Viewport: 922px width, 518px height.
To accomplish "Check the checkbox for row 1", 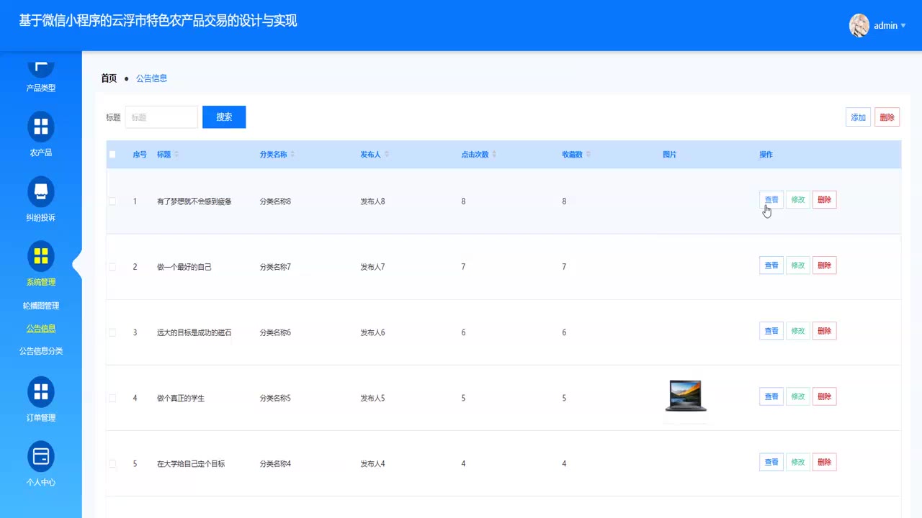I will coord(112,201).
